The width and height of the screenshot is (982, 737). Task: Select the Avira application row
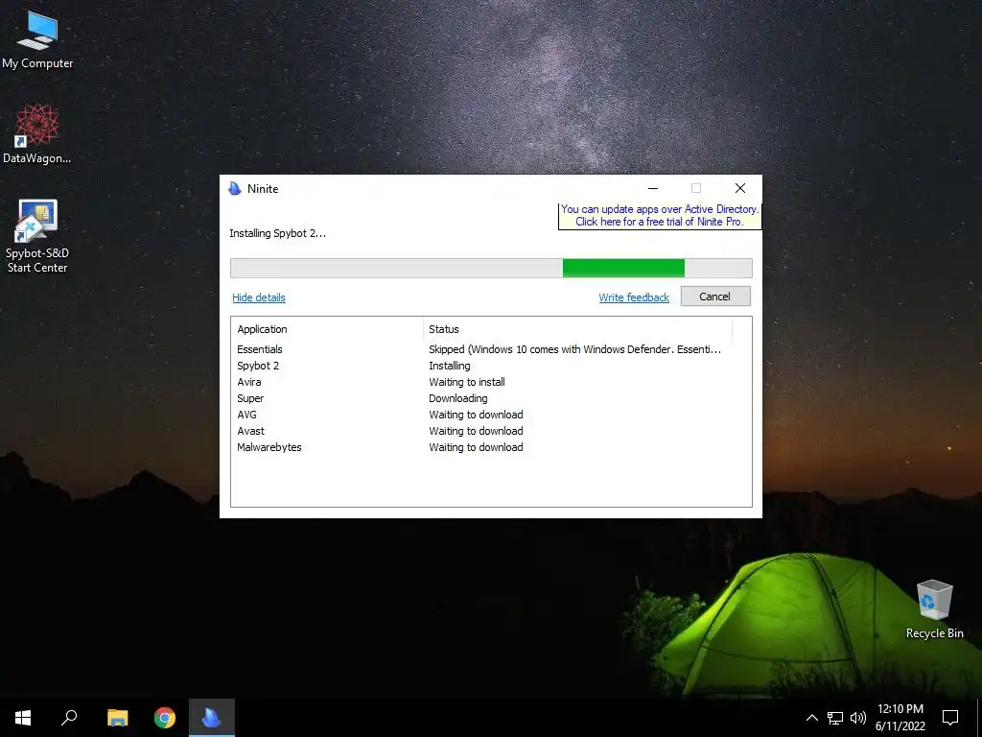(x=491, y=382)
